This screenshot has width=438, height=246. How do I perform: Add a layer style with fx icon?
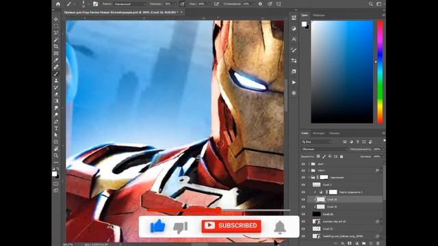tap(342, 243)
